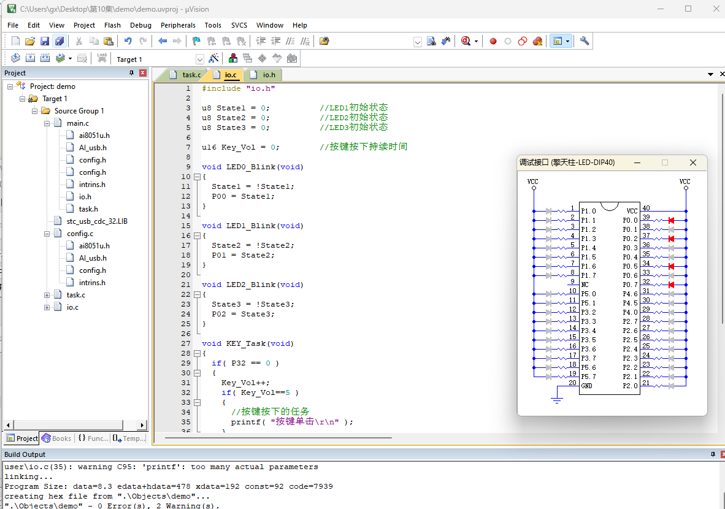Insert a breakpoint with red dot

pyautogui.click(x=493, y=41)
